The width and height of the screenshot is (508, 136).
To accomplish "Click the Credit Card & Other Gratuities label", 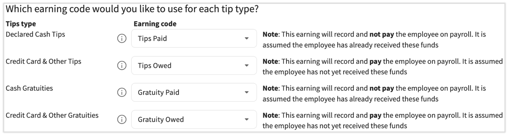I will (52, 115).
